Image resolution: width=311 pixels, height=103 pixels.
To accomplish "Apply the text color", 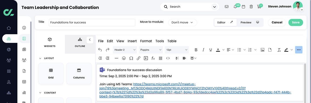I will 218,50.
